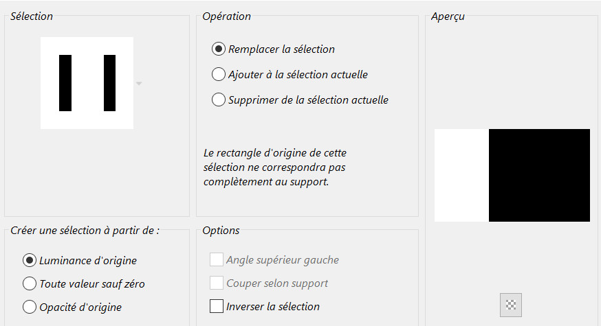Choose Supprimer de la sélection actuelle
Image resolution: width=601 pixels, height=326 pixels.
(x=219, y=100)
